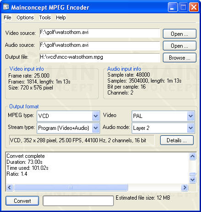This screenshot has width=201, height=212.
Task: Open the Stream type dropdown
Action: pyautogui.click(x=96, y=128)
